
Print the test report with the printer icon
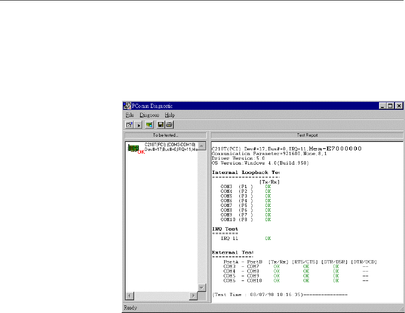click(x=169, y=125)
